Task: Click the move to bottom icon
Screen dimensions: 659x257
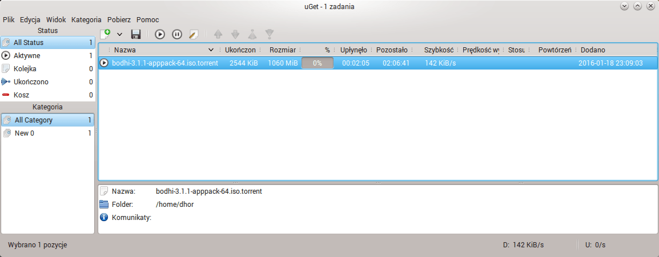Action: [270, 34]
